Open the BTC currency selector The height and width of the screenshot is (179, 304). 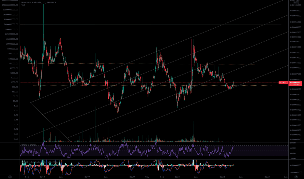[296, 2]
